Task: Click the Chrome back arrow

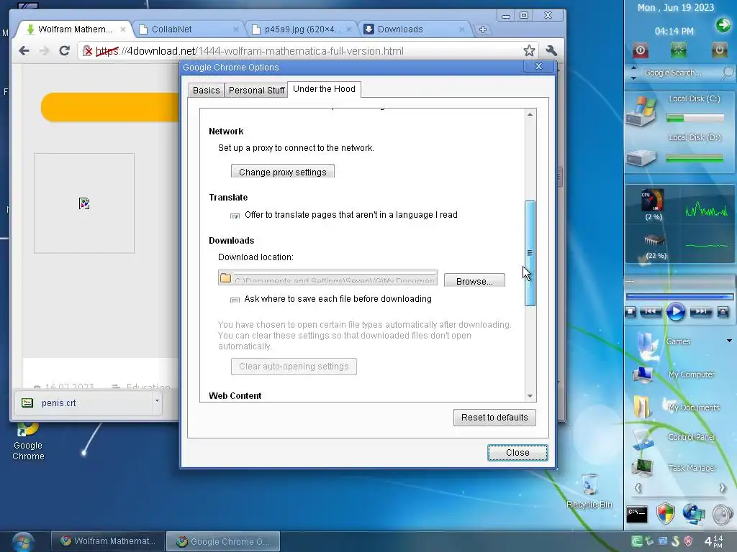Action: click(24, 51)
